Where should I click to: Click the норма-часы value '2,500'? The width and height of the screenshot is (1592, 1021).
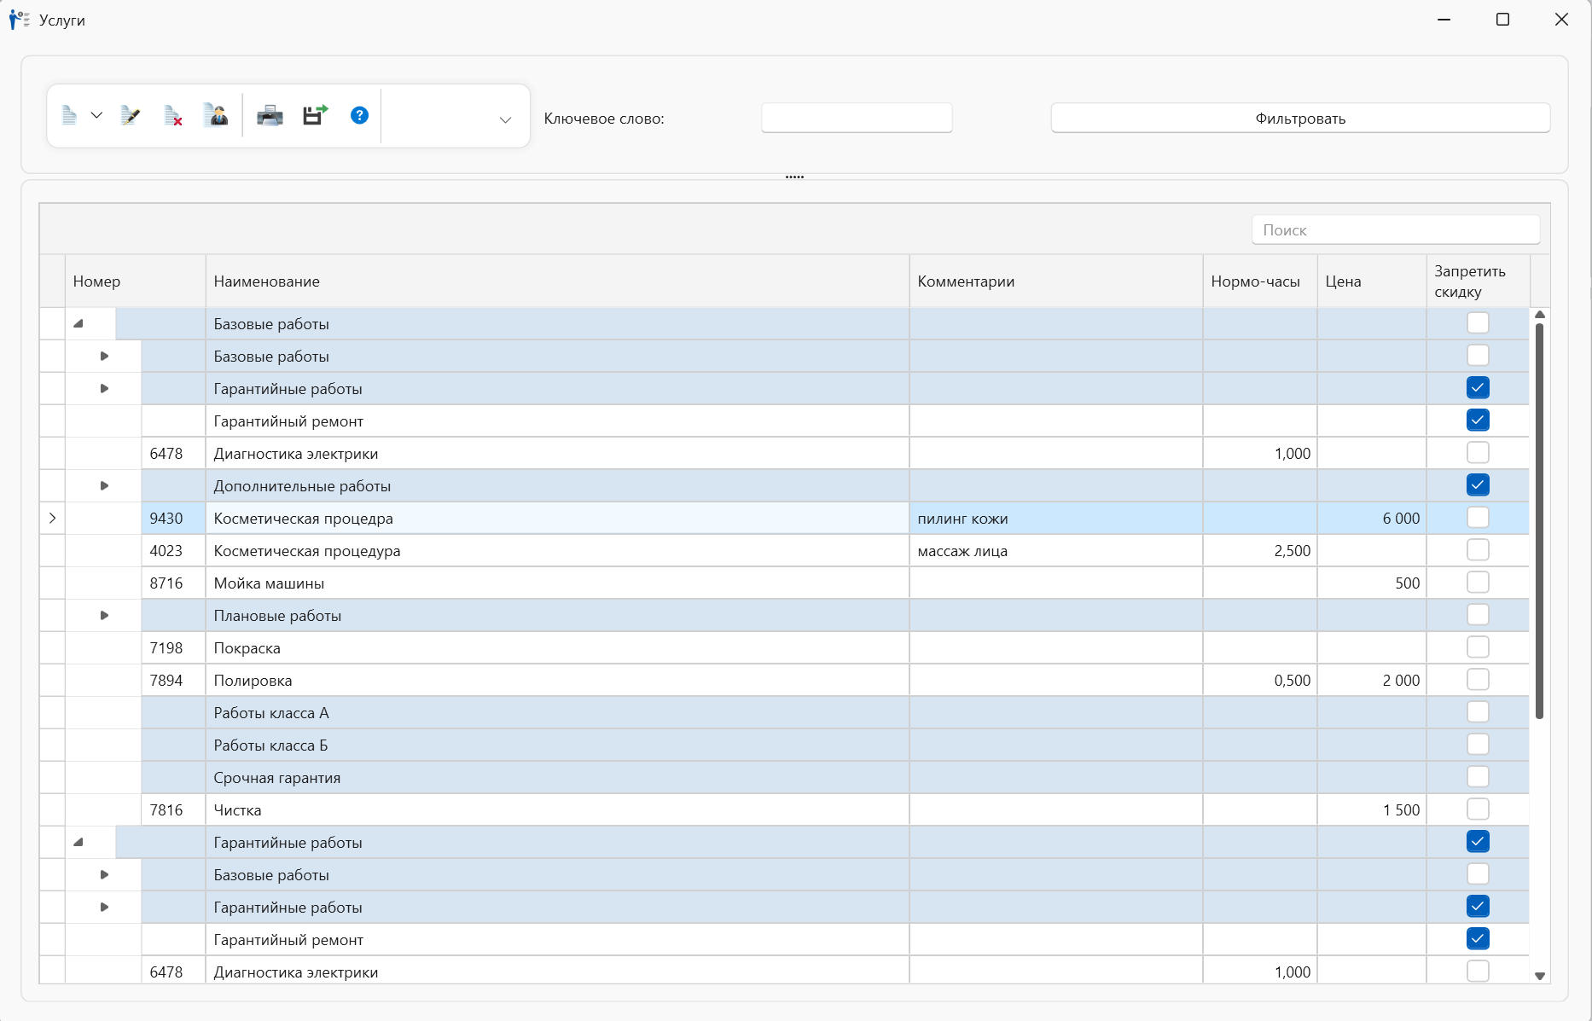click(x=1260, y=550)
